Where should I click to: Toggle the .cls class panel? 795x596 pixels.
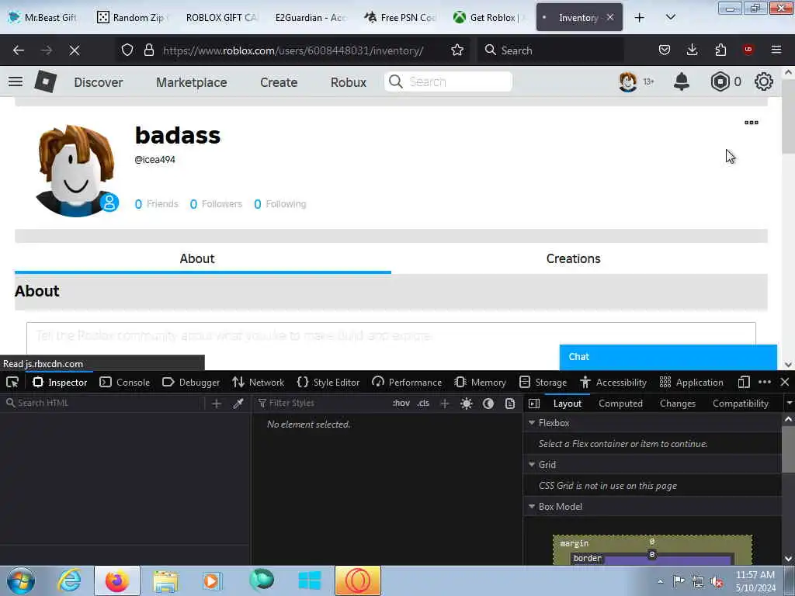(x=423, y=404)
